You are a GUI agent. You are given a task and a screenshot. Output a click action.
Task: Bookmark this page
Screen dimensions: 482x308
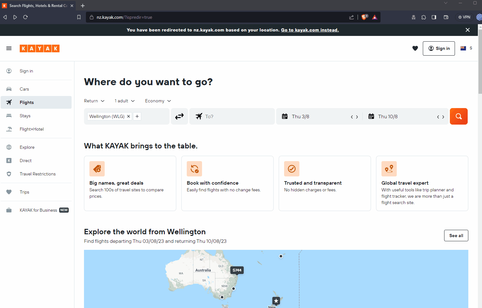79,17
